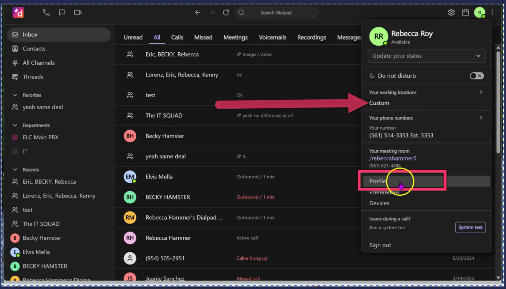Click the phone call icon in top bar
The image size is (506, 289).
46,12
